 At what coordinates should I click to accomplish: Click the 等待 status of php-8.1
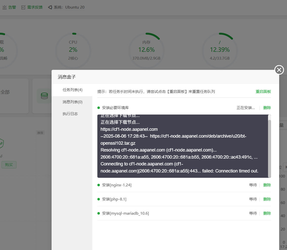click(x=253, y=199)
